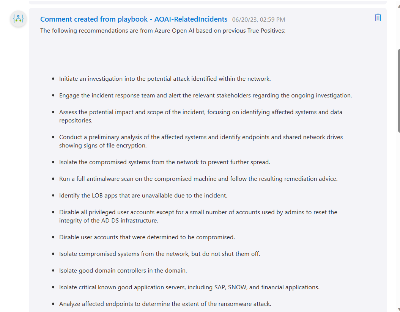Image resolution: width=400 pixels, height=312 pixels.
Task: Click the playbook avatar icon beside the comment
Action: pos(18,19)
